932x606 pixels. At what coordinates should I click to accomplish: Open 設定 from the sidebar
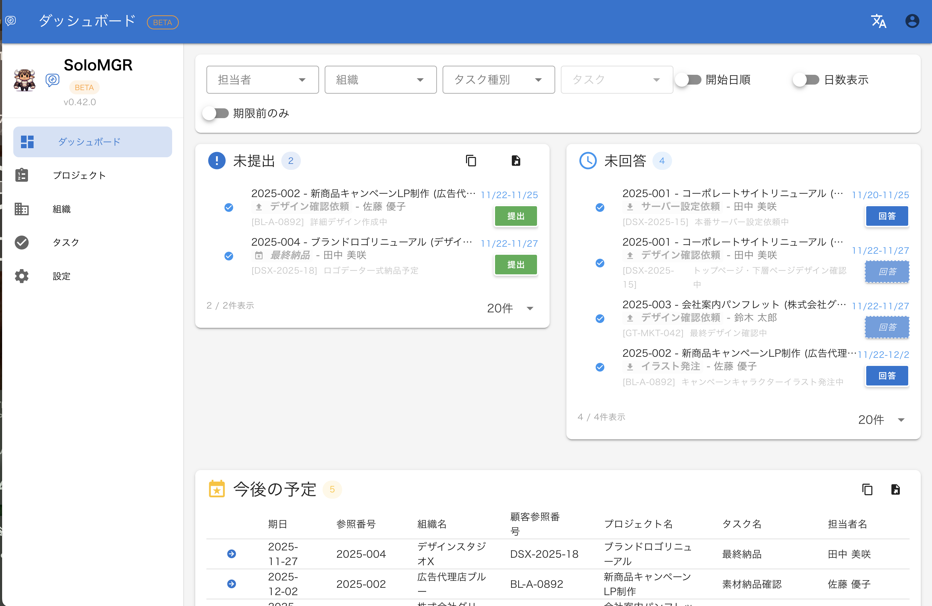pyautogui.click(x=62, y=276)
